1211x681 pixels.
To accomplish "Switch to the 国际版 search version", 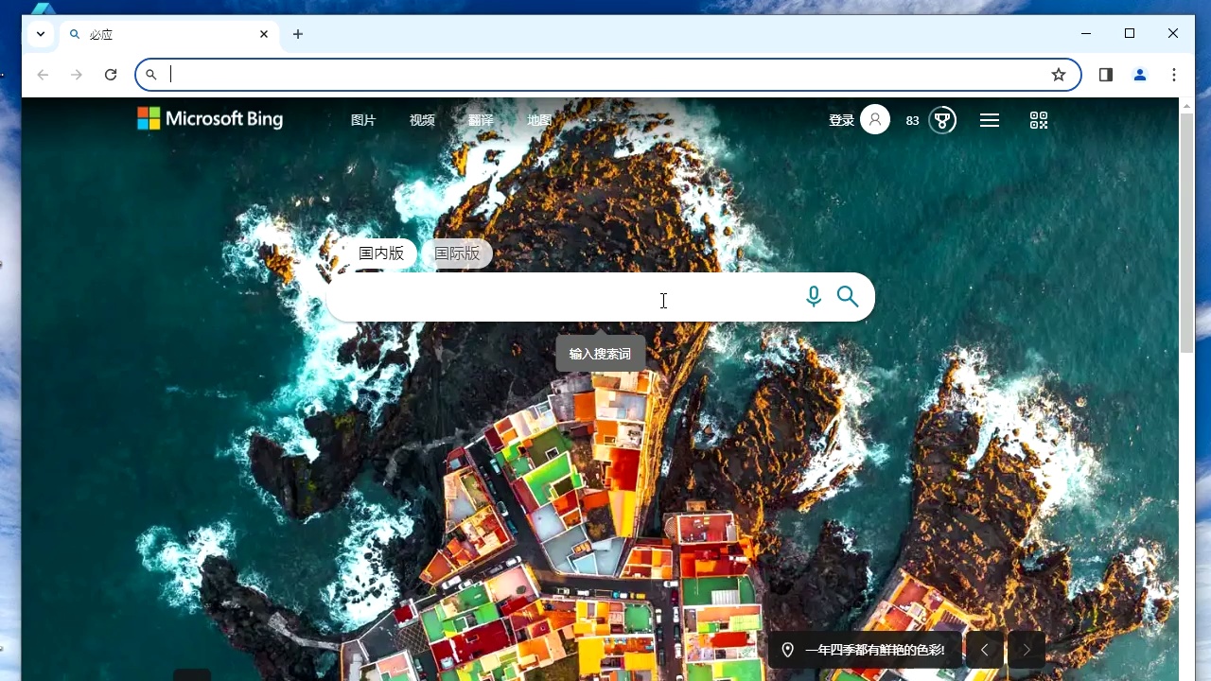I will coord(457,253).
